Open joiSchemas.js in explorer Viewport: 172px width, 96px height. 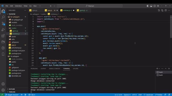click(x=17, y=48)
